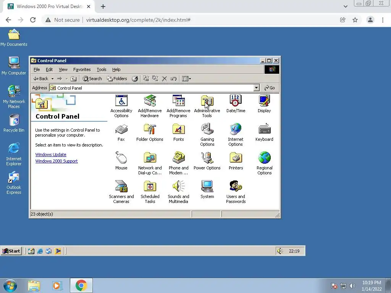Select the Recycle Bin desktop icon
391x293 pixels.
click(x=14, y=123)
